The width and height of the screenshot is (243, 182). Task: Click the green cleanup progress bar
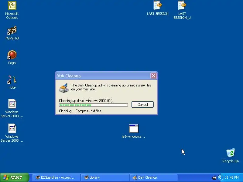[x=93, y=105]
